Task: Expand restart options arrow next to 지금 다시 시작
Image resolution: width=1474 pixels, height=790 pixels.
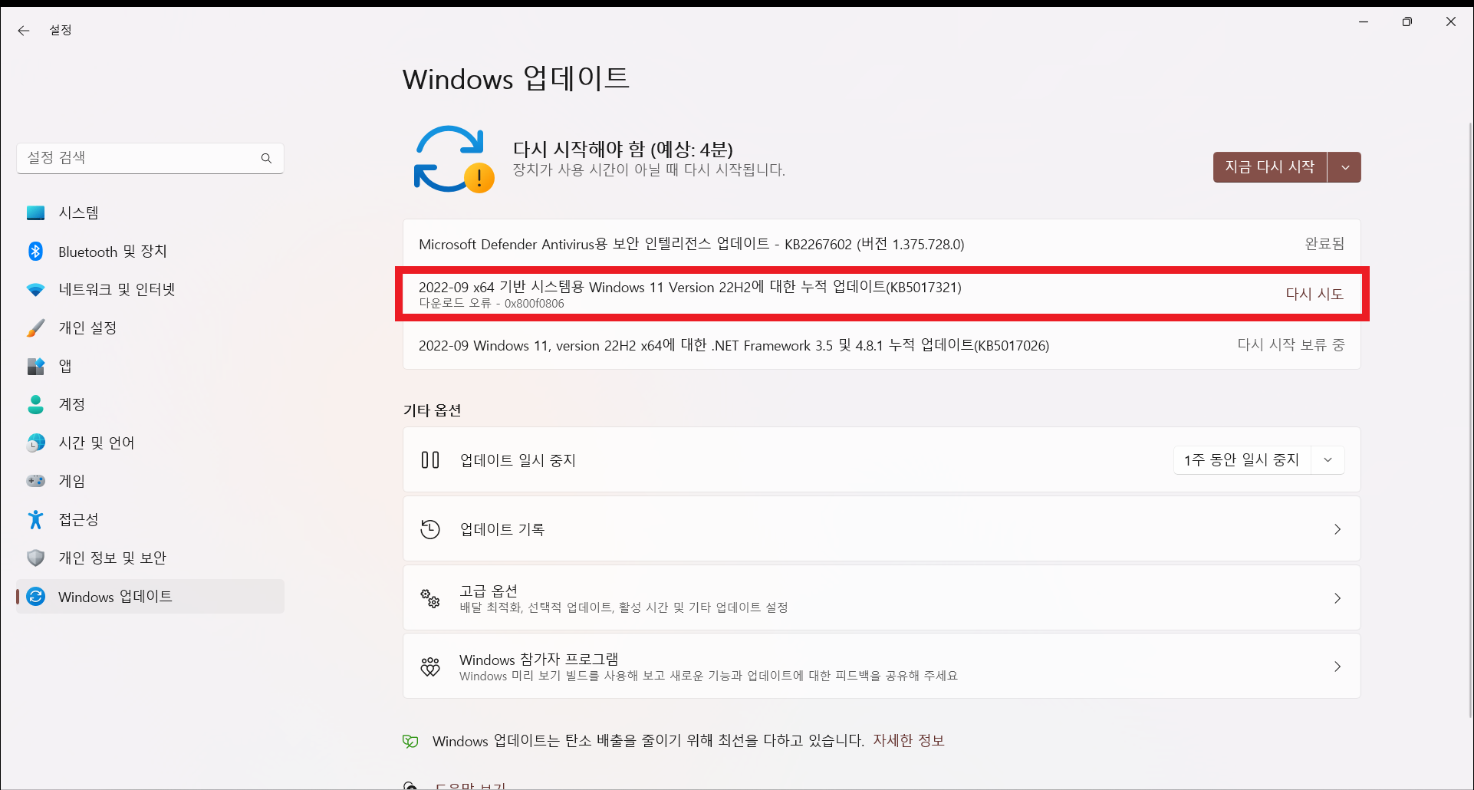Action: (x=1344, y=167)
